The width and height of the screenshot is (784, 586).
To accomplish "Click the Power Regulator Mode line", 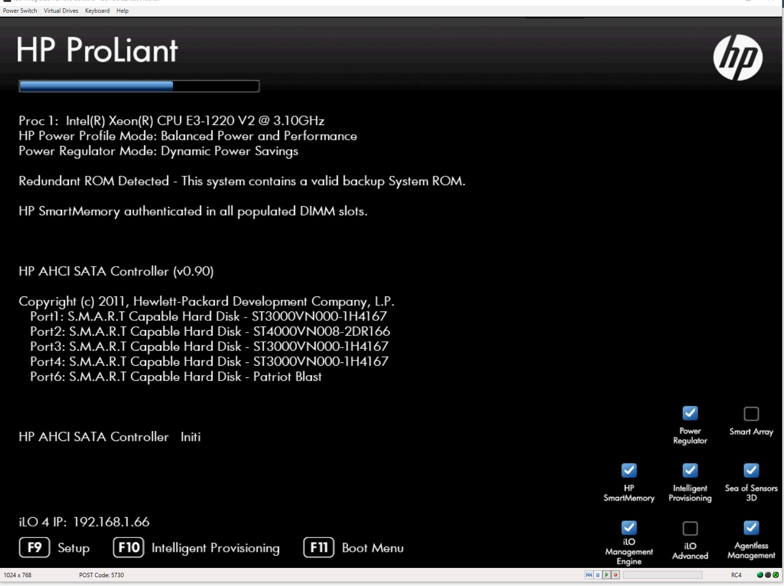I will [x=158, y=151].
